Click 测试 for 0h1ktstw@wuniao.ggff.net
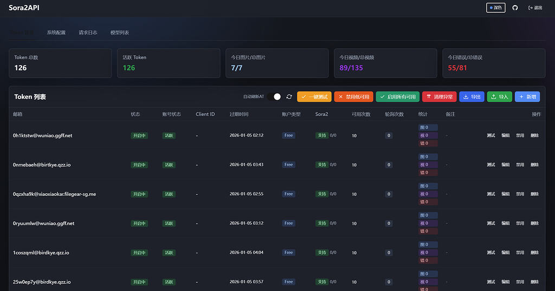 [491, 136]
